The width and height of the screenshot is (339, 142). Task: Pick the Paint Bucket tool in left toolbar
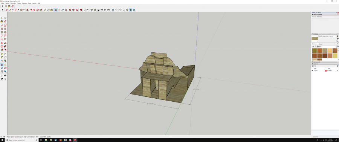coord(2,21)
